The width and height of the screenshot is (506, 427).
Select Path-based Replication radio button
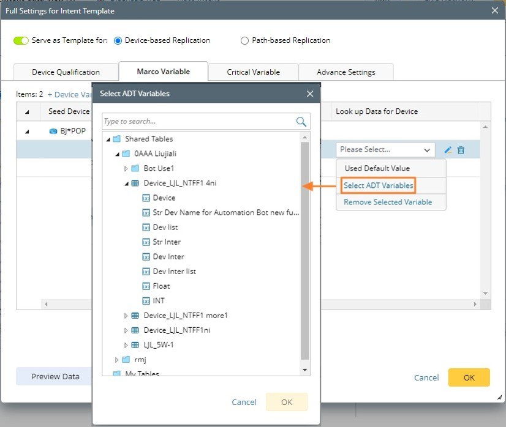pos(245,40)
